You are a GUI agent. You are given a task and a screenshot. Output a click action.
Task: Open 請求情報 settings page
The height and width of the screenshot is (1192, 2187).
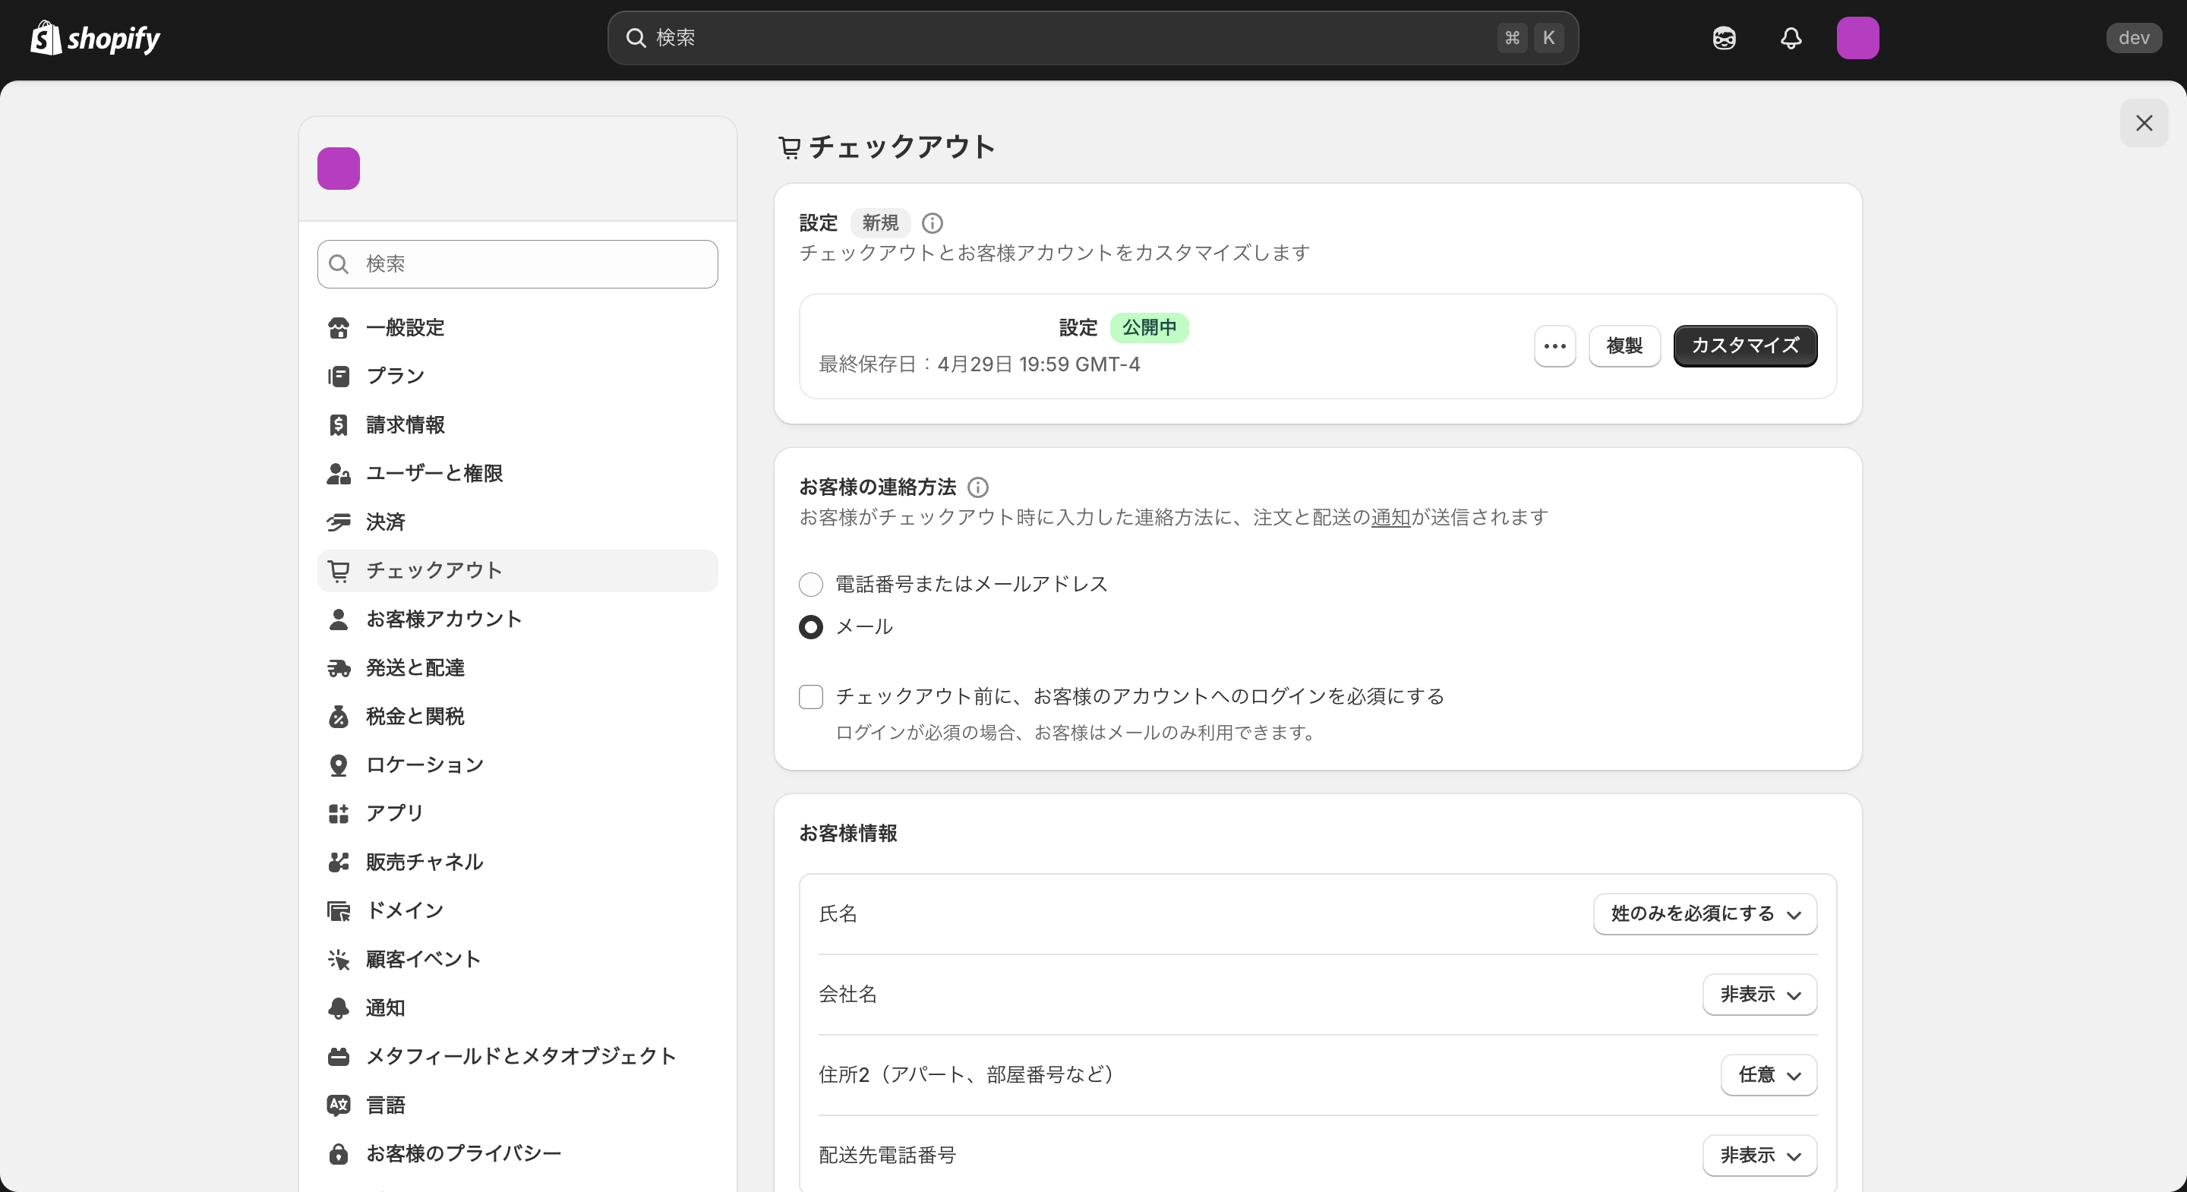pyautogui.click(x=517, y=424)
